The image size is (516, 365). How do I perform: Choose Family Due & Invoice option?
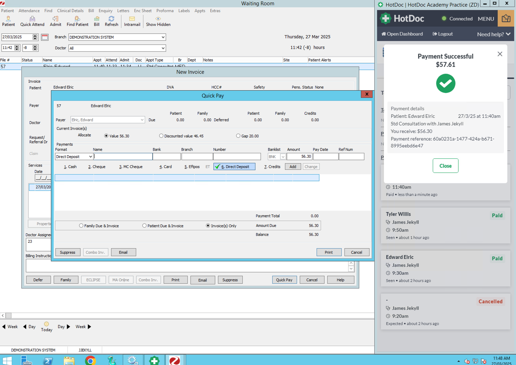[x=81, y=226]
